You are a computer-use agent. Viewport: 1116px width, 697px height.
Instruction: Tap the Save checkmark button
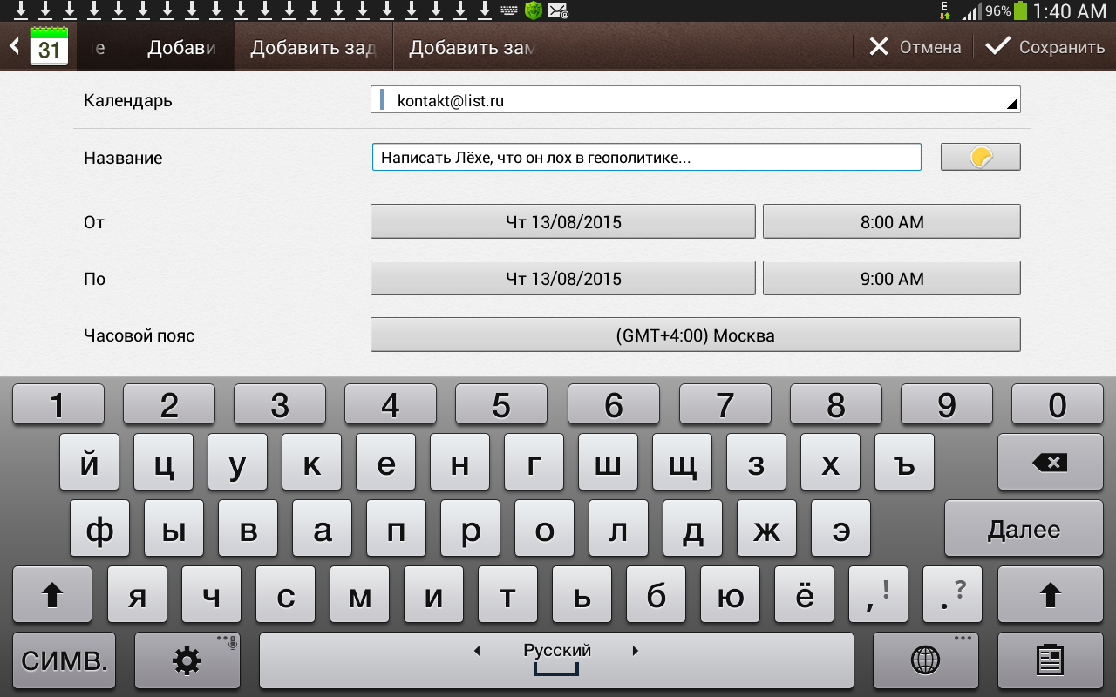1045,47
